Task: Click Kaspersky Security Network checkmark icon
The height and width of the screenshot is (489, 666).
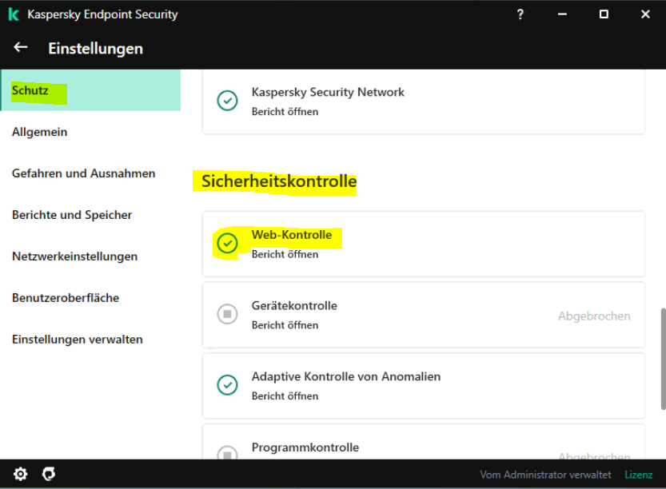Action: point(227,101)
